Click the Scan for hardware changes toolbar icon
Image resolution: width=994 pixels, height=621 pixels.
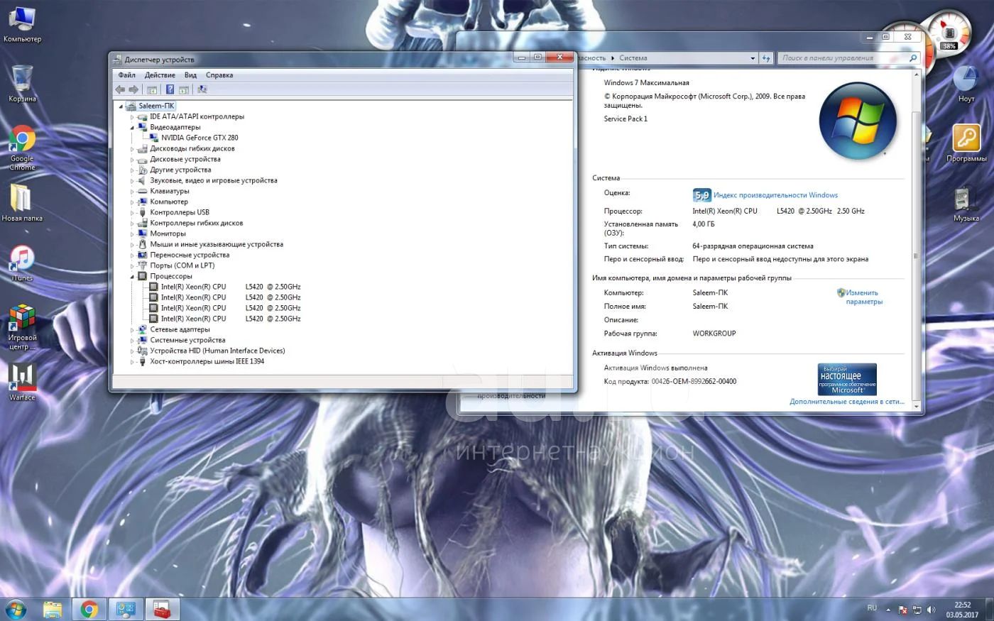tap(202, 89)
